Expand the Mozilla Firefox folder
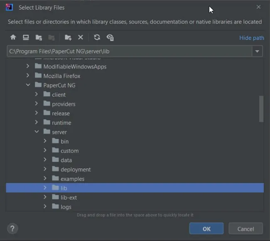The image size is (270, 241). (28, 75)
